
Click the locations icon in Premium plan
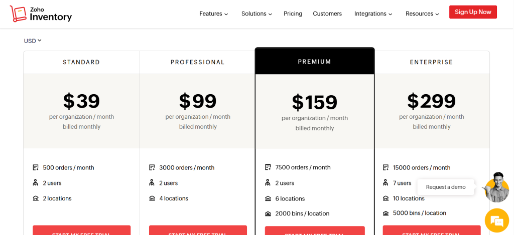pyautogui.click(x=268, y=198)
